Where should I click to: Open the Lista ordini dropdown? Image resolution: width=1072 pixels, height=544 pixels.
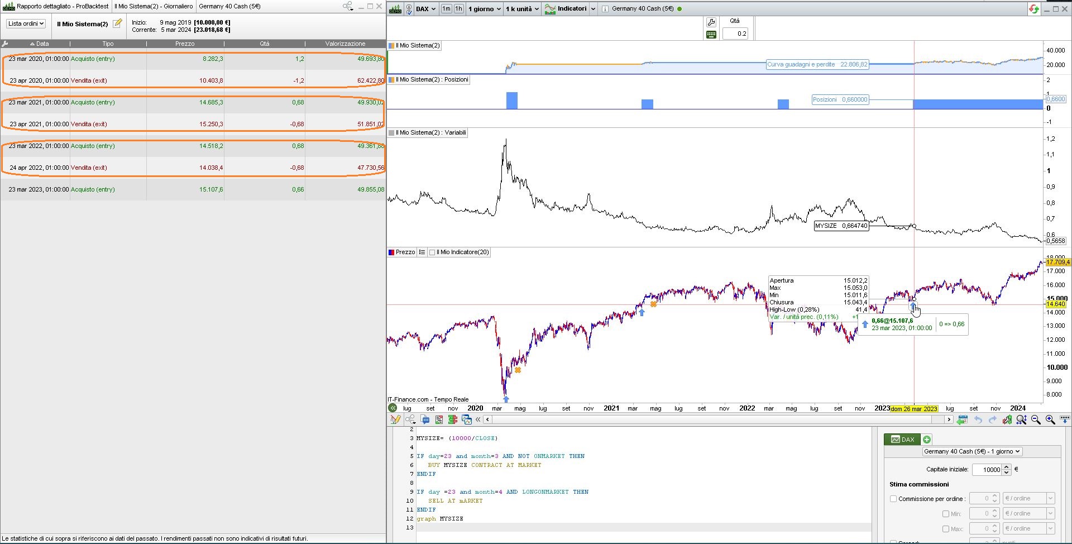pos(26,23)
